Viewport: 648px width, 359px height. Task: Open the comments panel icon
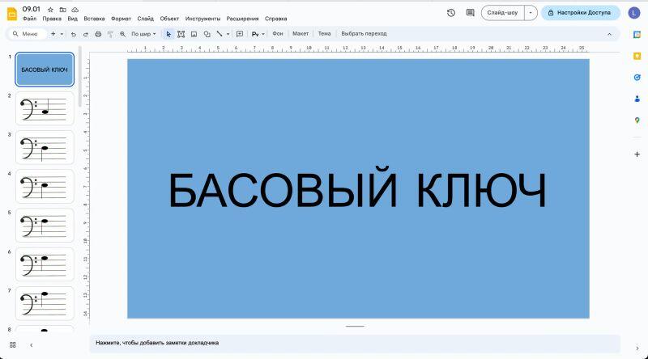[470, 13]
